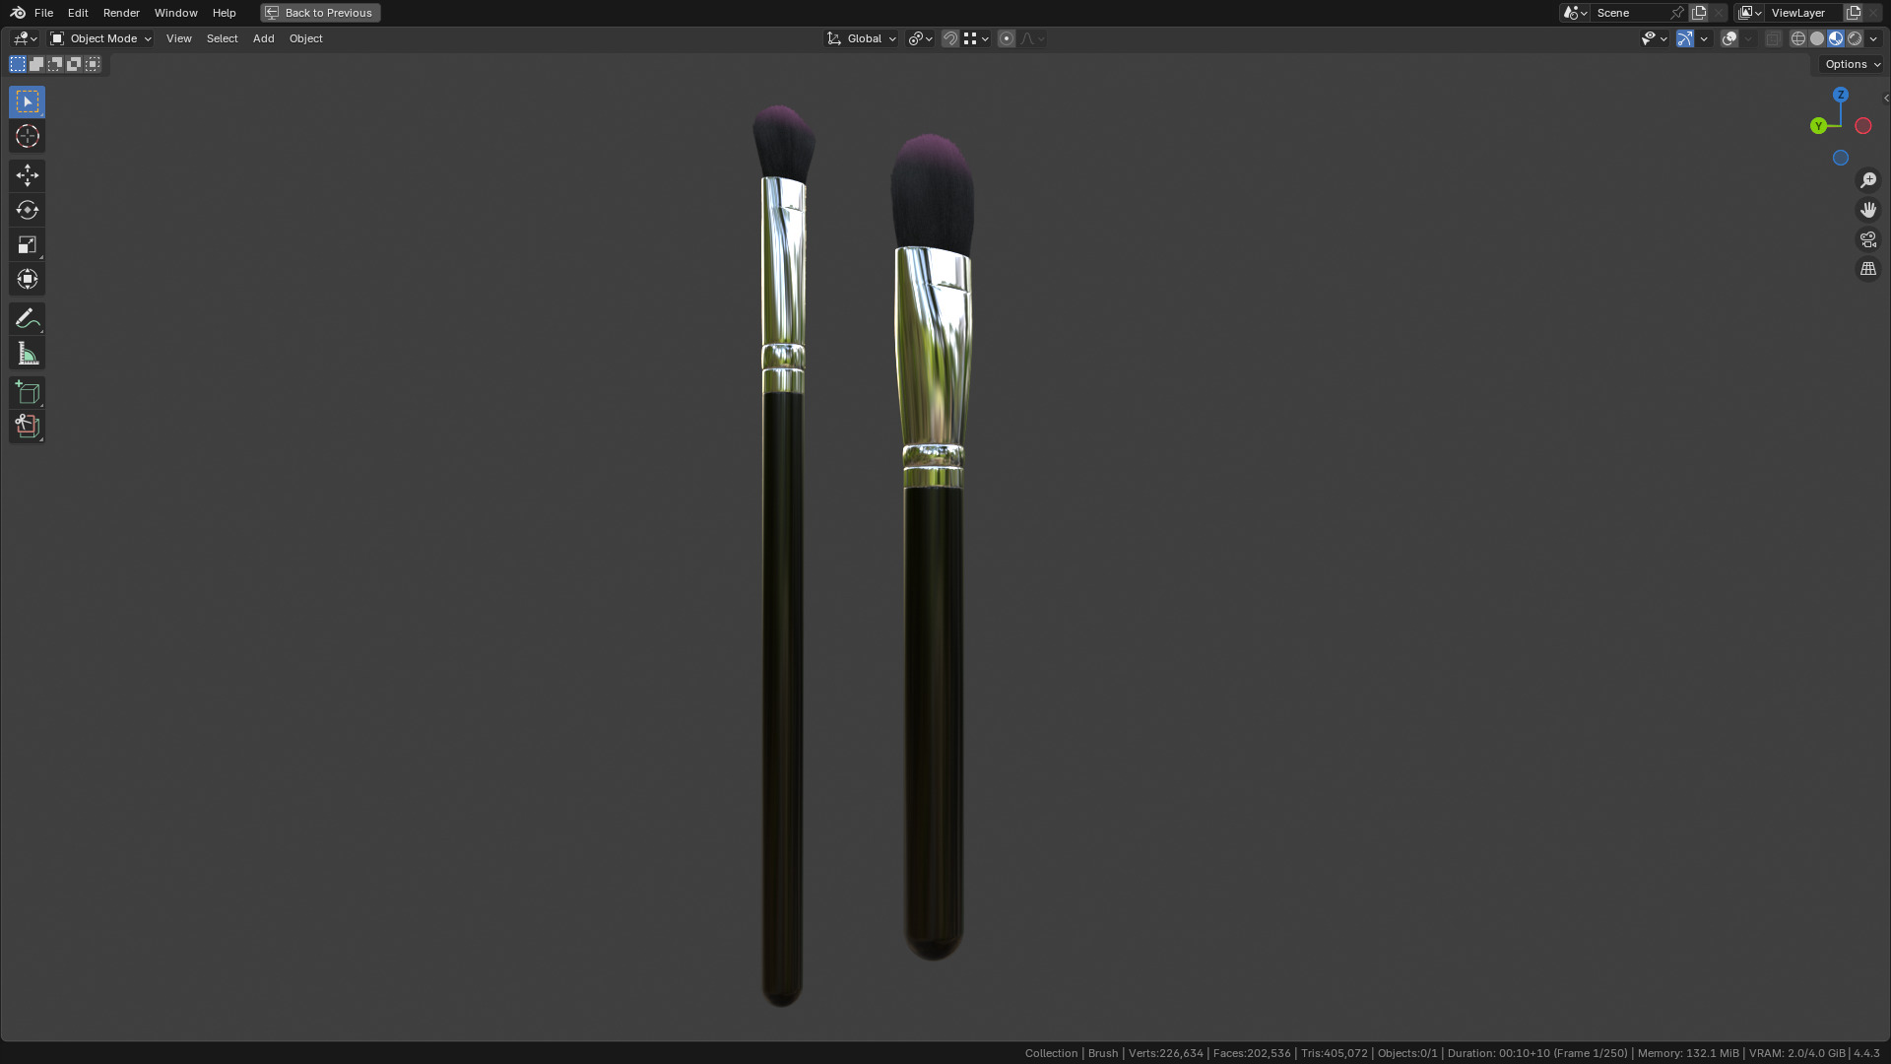1891x1064 pixels.
Task: Click the pan view hand icon
Action: click(x=1868, y=210)
